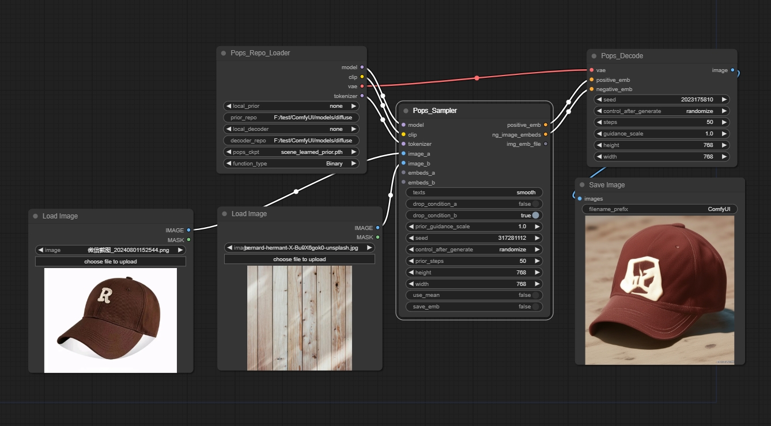
Task: Increase the height value in Pops_Sampler
Action: click(537, 273)
